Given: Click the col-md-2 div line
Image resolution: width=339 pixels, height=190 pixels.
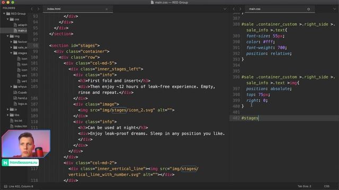Looking at the screenshot, I should [90, 163].
